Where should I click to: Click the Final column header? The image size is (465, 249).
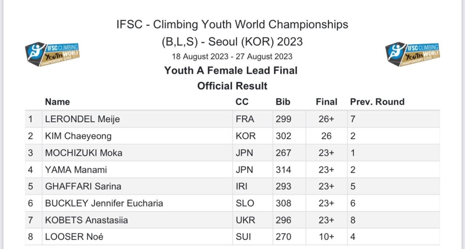point(326,102)
